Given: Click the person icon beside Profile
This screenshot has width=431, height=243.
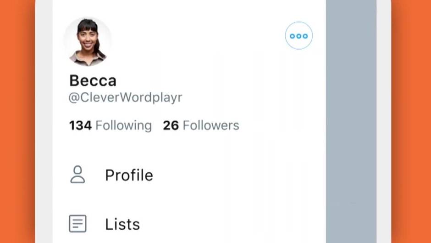Looking at the screenshot, I should [77, 175].
